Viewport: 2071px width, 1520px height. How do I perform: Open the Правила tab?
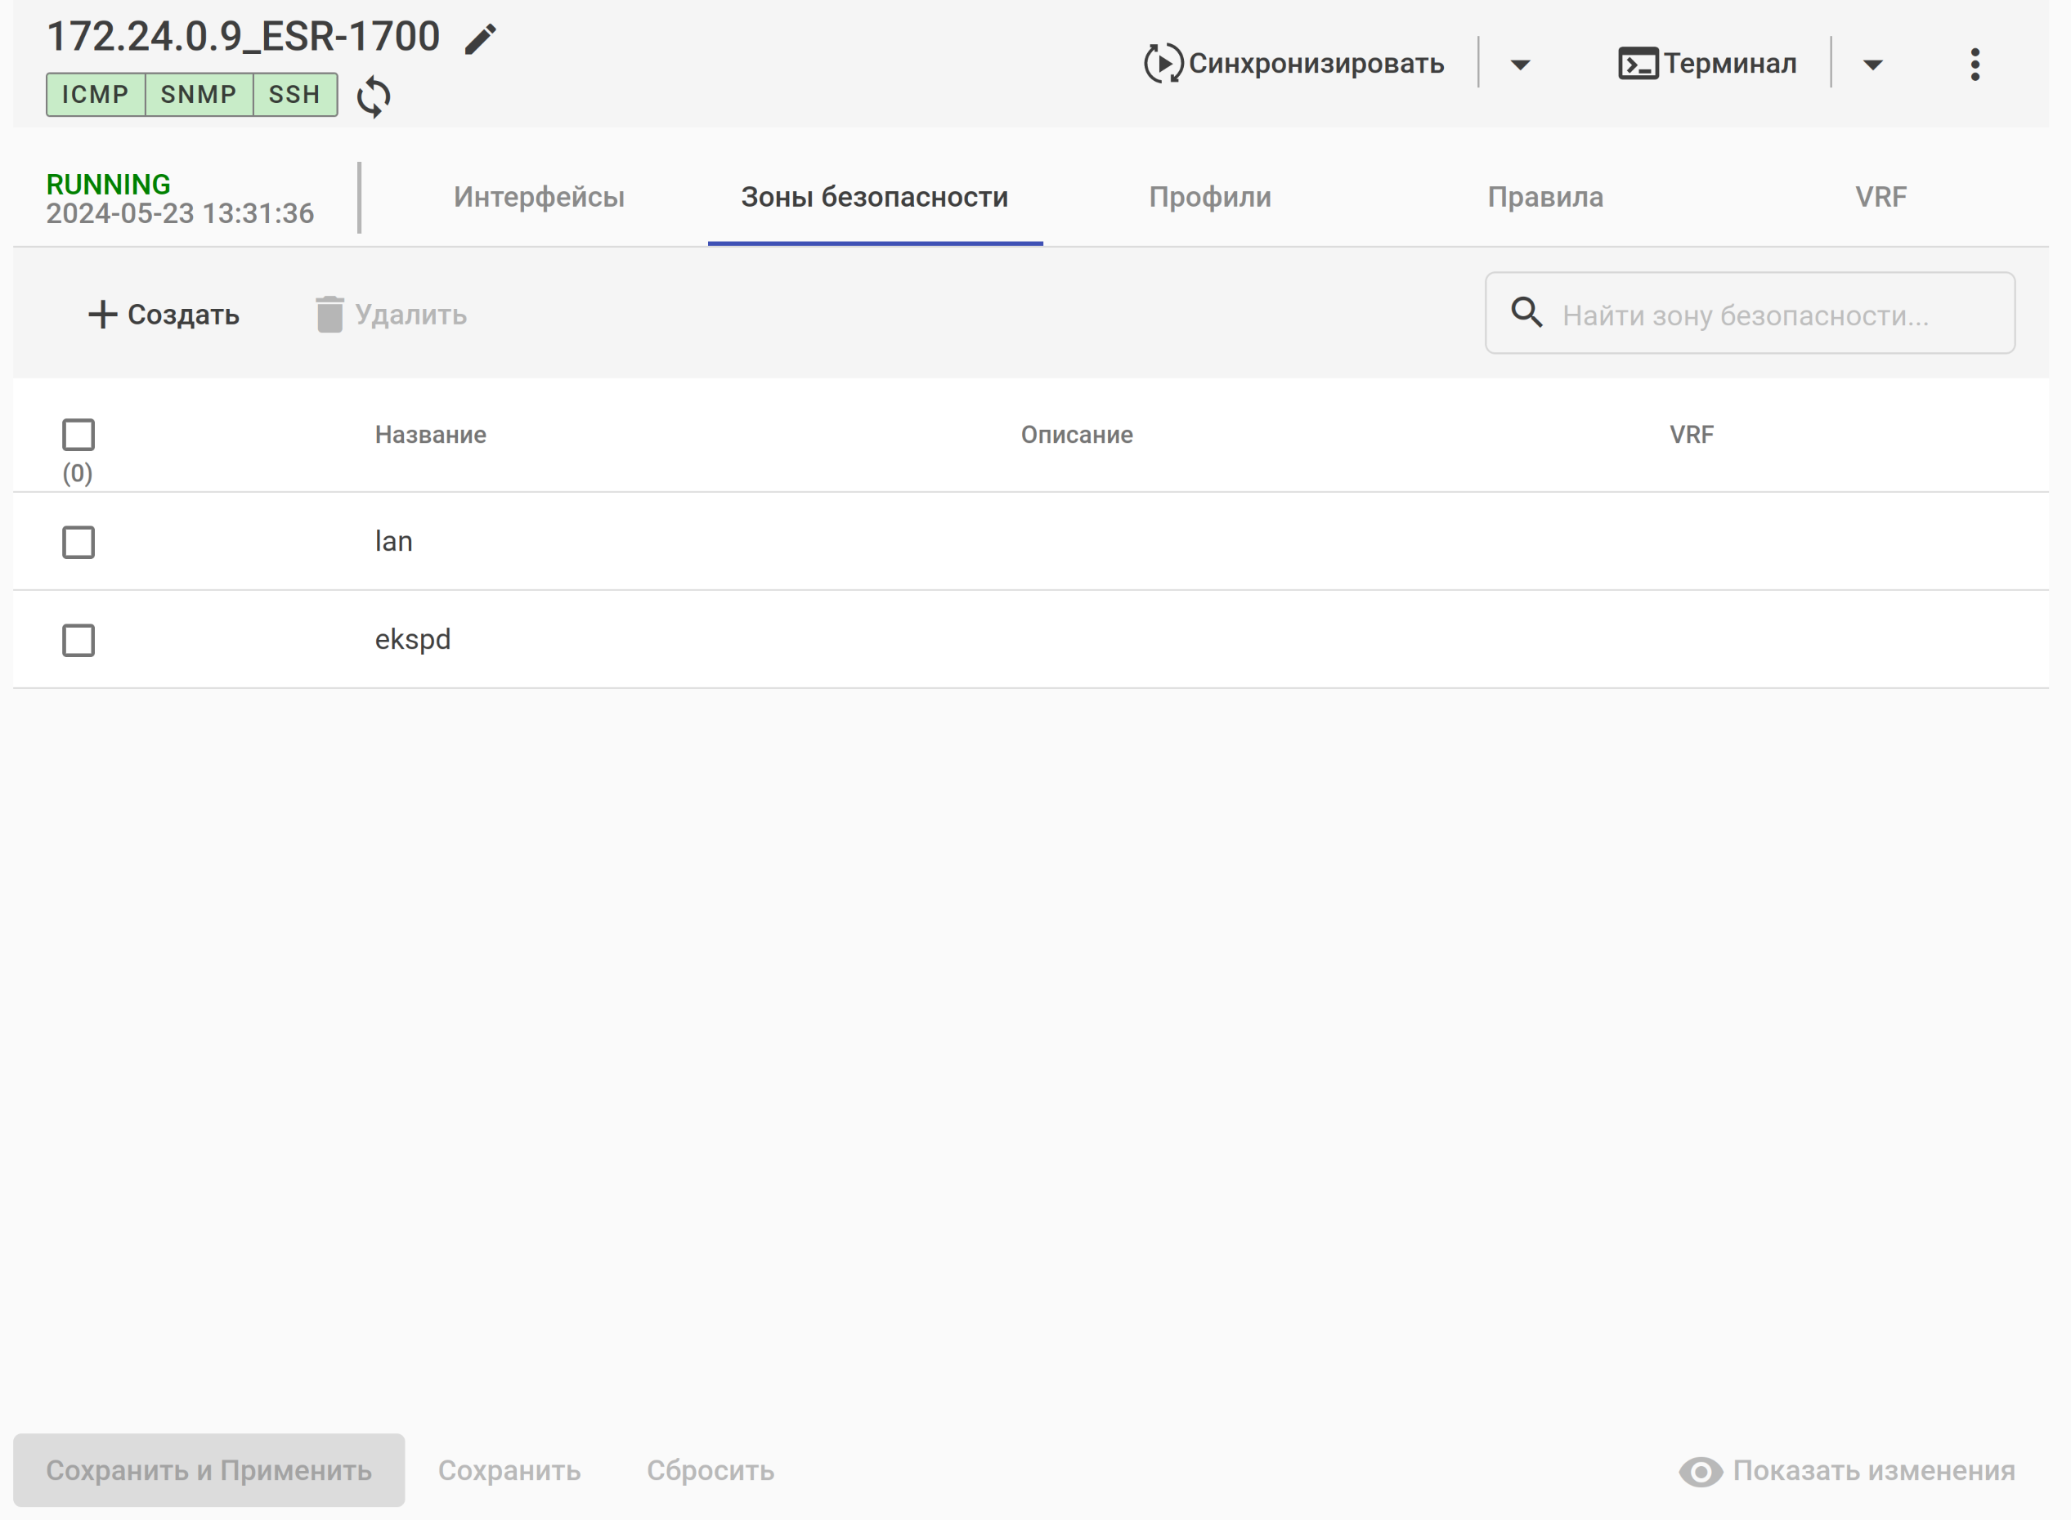(1544, 197)
